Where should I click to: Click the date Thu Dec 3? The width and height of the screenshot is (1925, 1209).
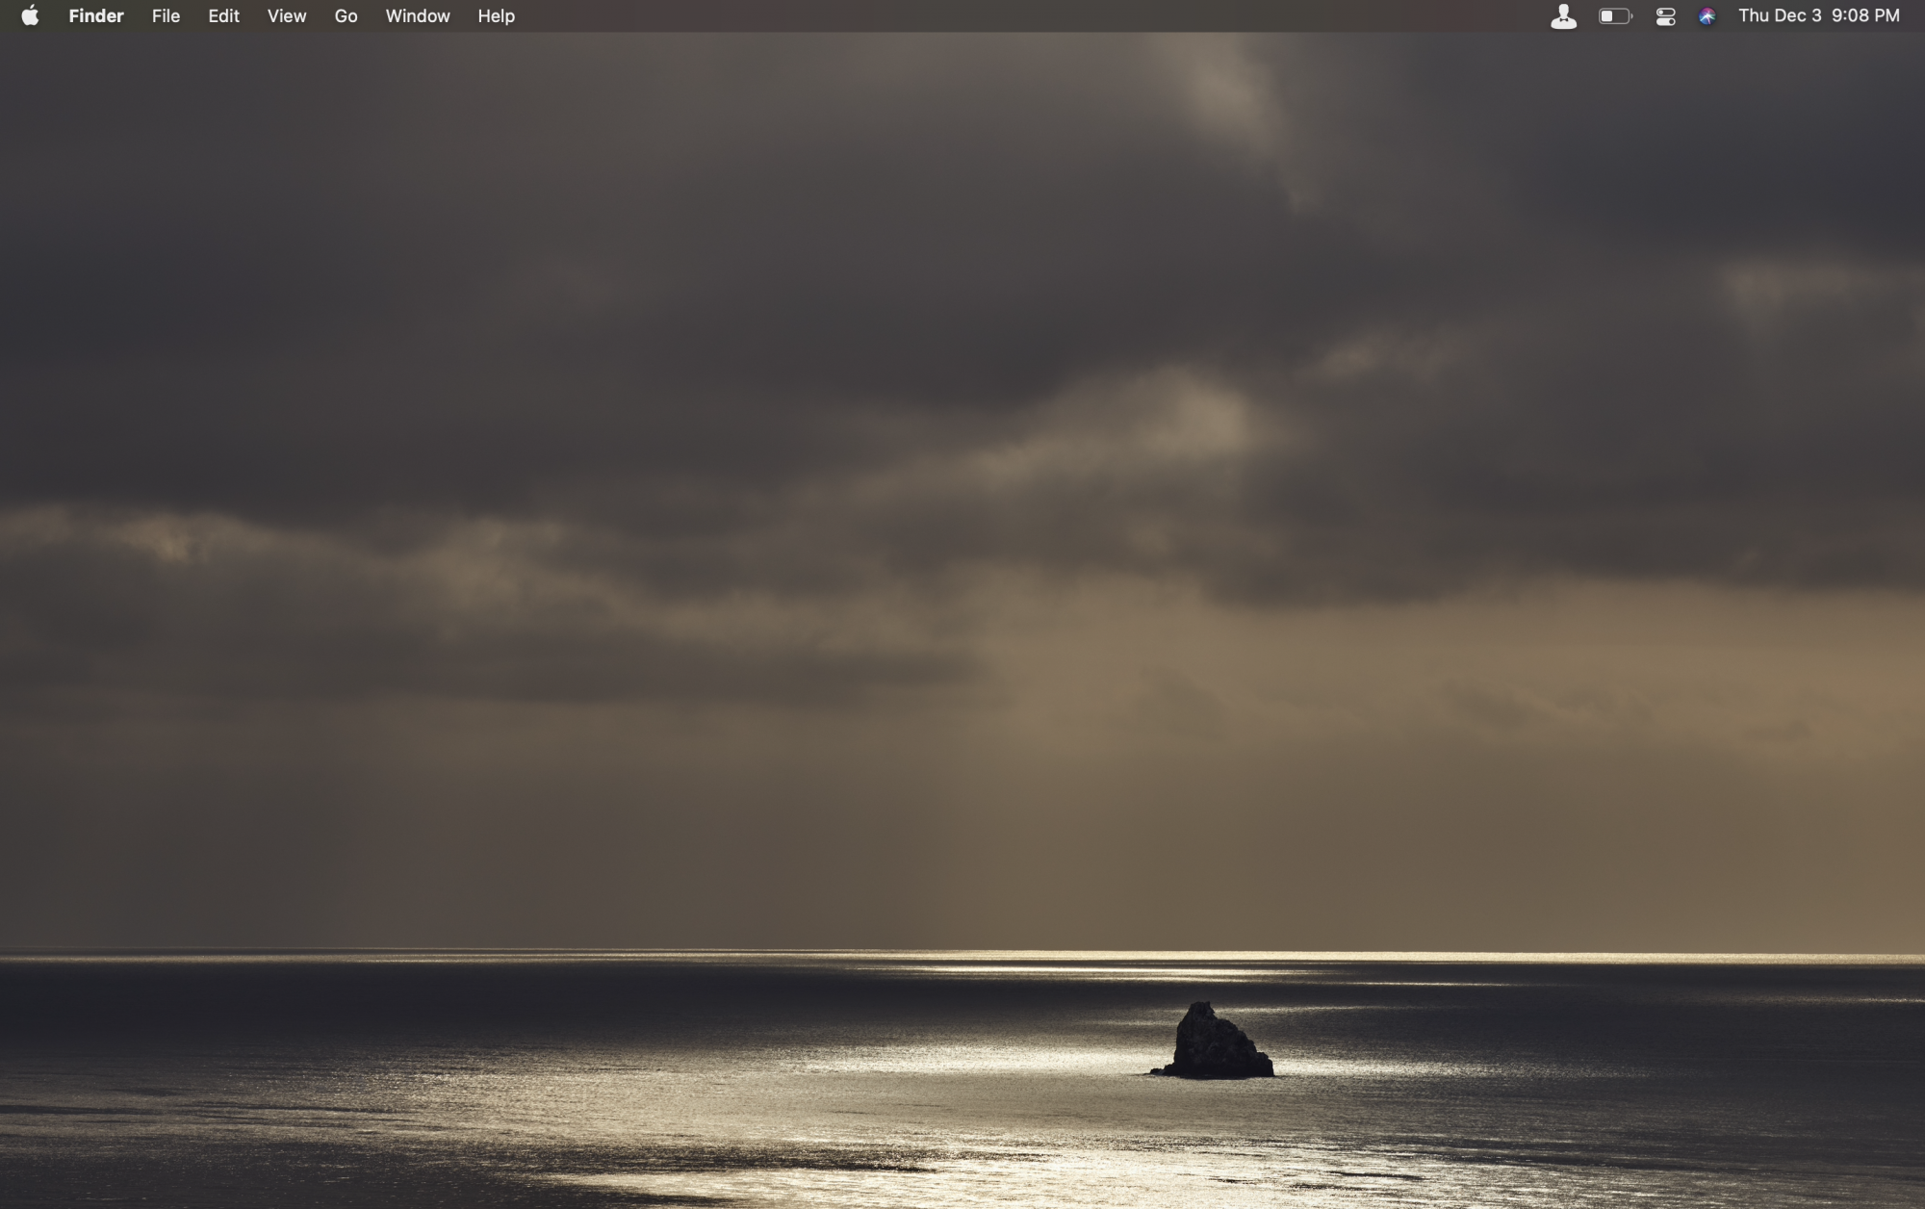1779,16
